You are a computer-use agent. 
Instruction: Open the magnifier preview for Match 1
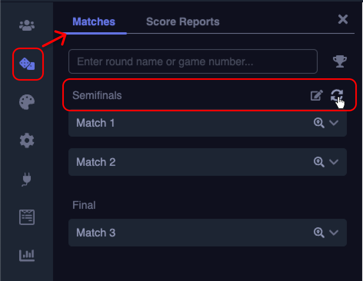click(319, 123)
